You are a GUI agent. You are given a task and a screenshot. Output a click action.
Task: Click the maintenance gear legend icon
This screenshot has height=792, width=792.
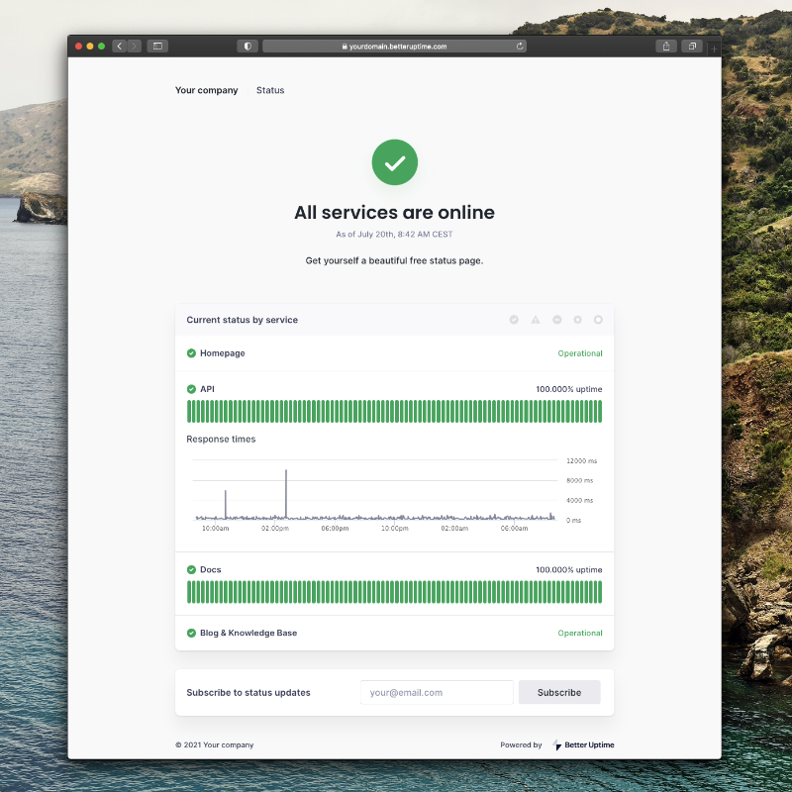click(577, 320)
